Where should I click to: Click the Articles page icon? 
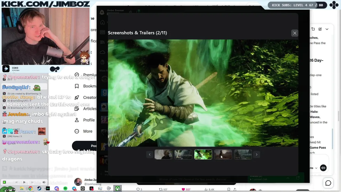pos(77,109)
